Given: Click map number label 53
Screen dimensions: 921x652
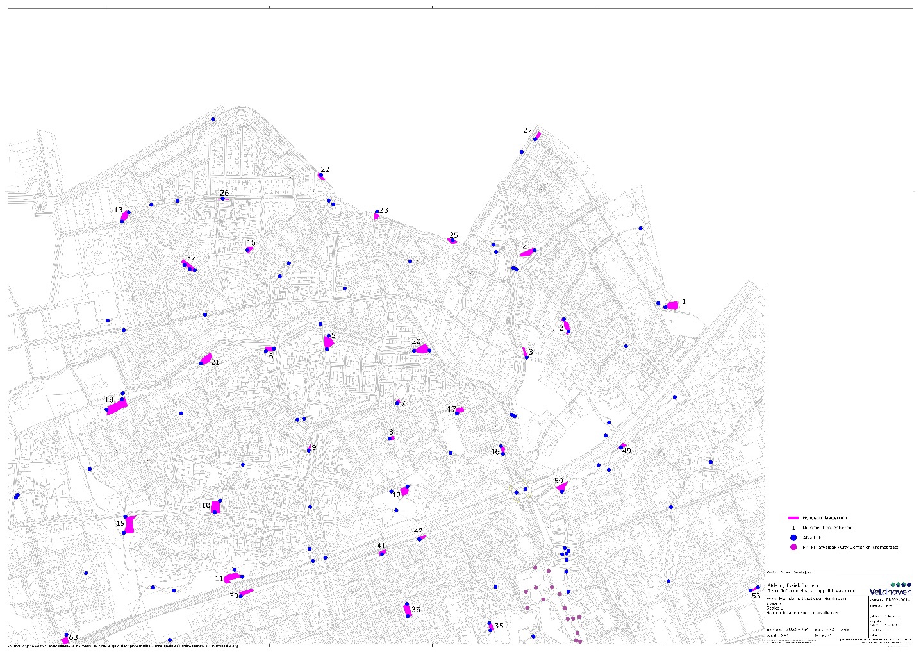Looking at the screenshot, I should 756,596.
